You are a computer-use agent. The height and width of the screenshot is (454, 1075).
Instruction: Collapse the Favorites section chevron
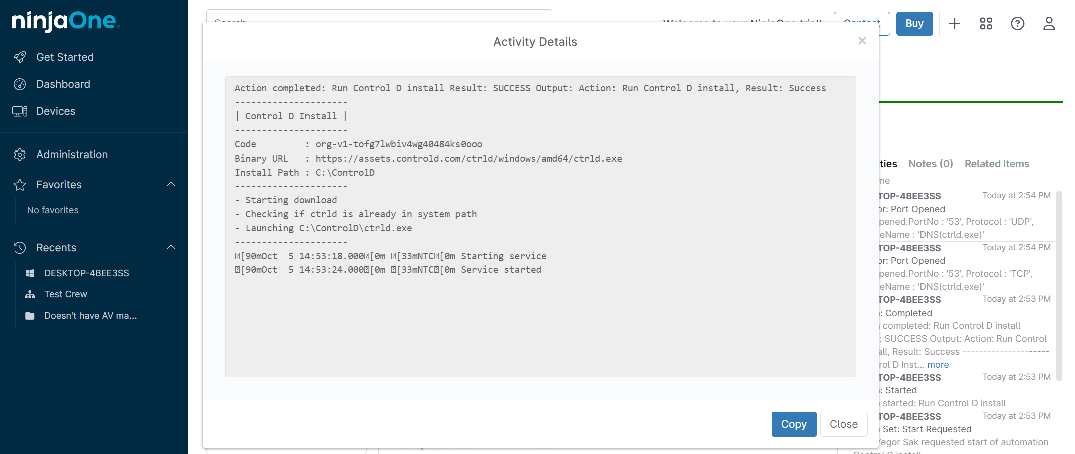click(x=171, y=184)
